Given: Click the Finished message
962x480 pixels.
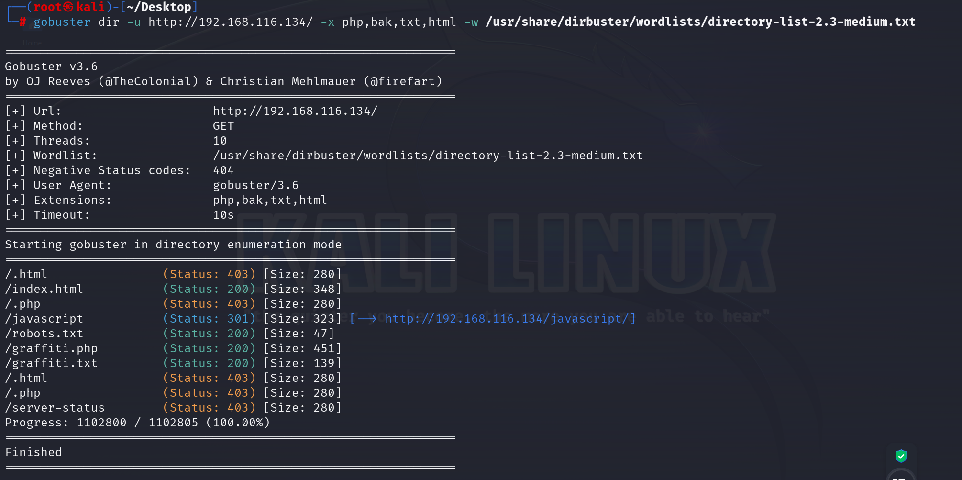Looking at the screenshot, I should click(x=33, y=452).
